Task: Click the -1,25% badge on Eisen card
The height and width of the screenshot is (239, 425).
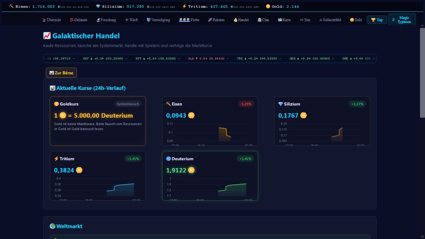Action: click(x=246, y=104)
